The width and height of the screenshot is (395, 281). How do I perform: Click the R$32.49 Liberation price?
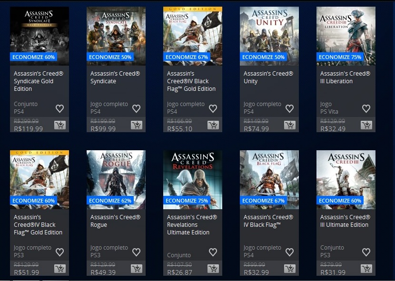pos(333,129)
